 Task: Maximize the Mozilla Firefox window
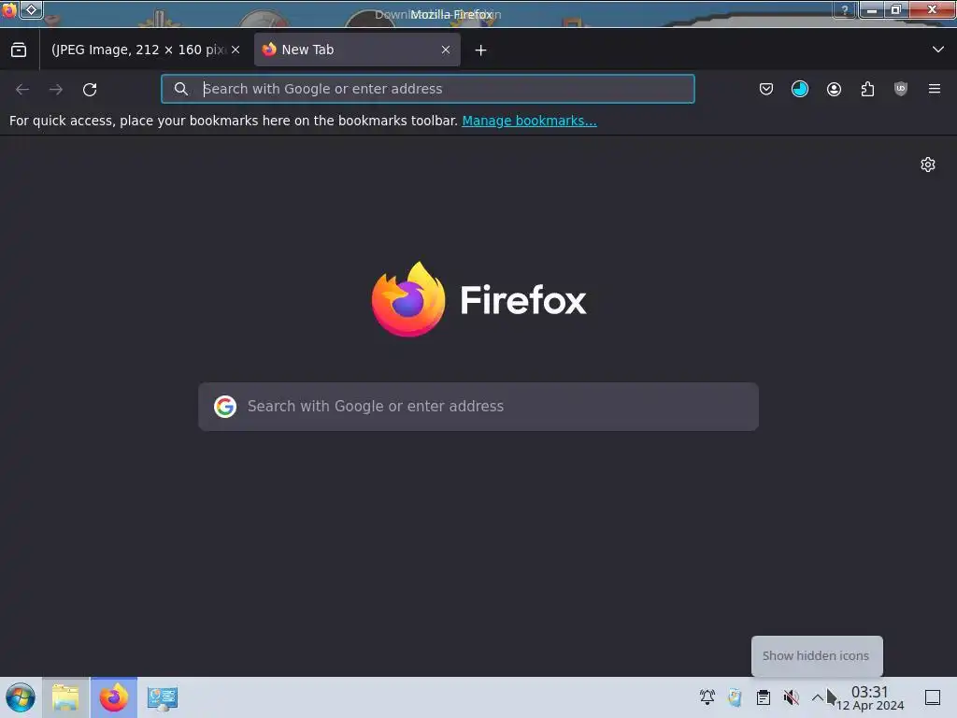pyautogui.click(x=896, y=9)
